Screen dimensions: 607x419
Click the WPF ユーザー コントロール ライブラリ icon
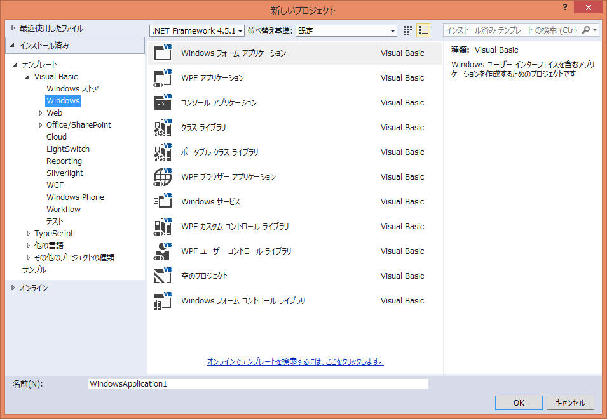point(163,251)
